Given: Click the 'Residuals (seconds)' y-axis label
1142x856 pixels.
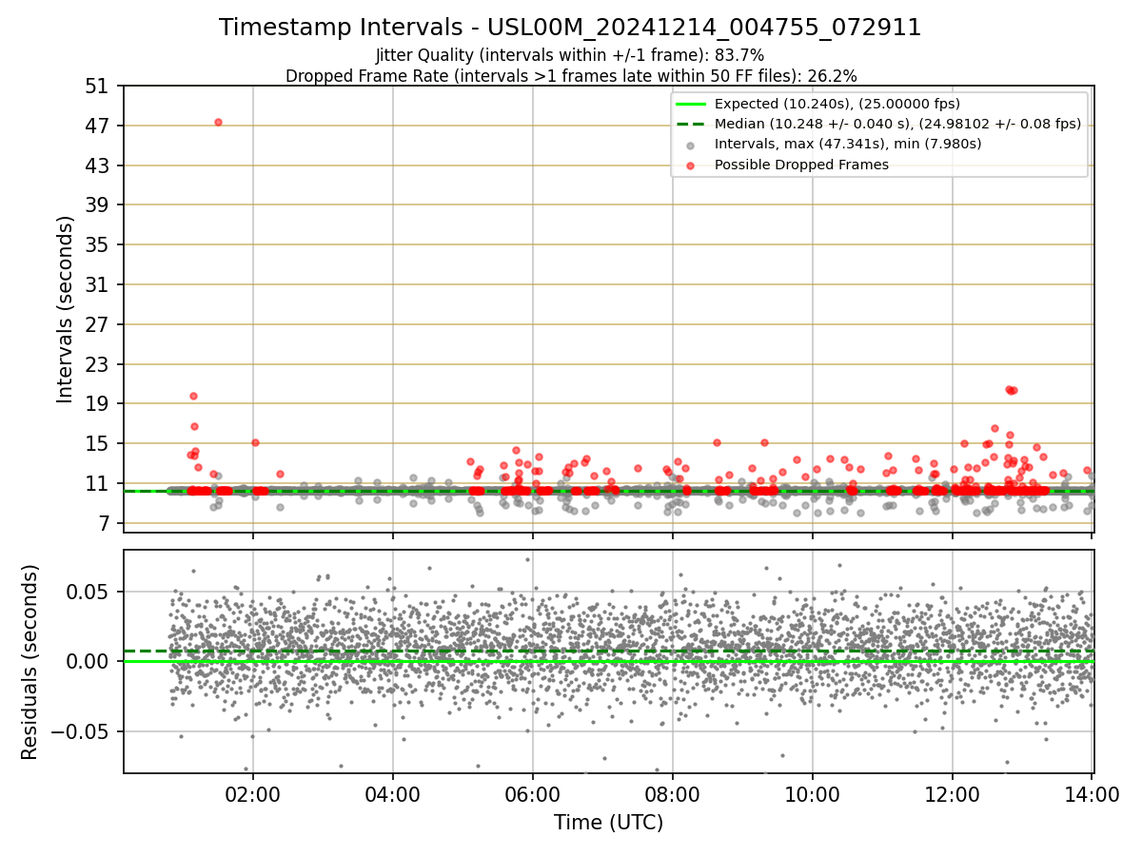Looking at the screenshot, I should point(31,662).
